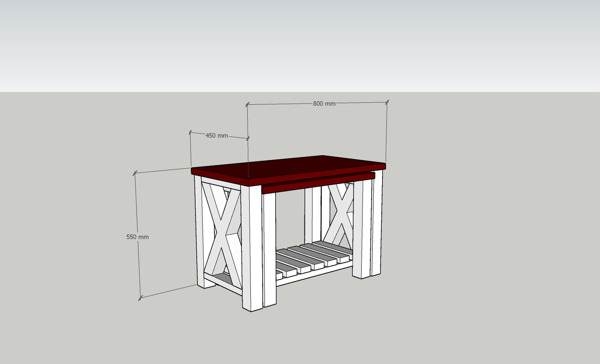Select the bottom end tick of 550 mm dimension

click(140, 298)
